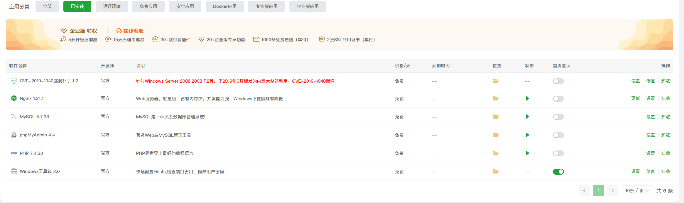Open the phpMyAdmin install folder icon
This screenshot has height=203, width=684.
click(496, 135)
